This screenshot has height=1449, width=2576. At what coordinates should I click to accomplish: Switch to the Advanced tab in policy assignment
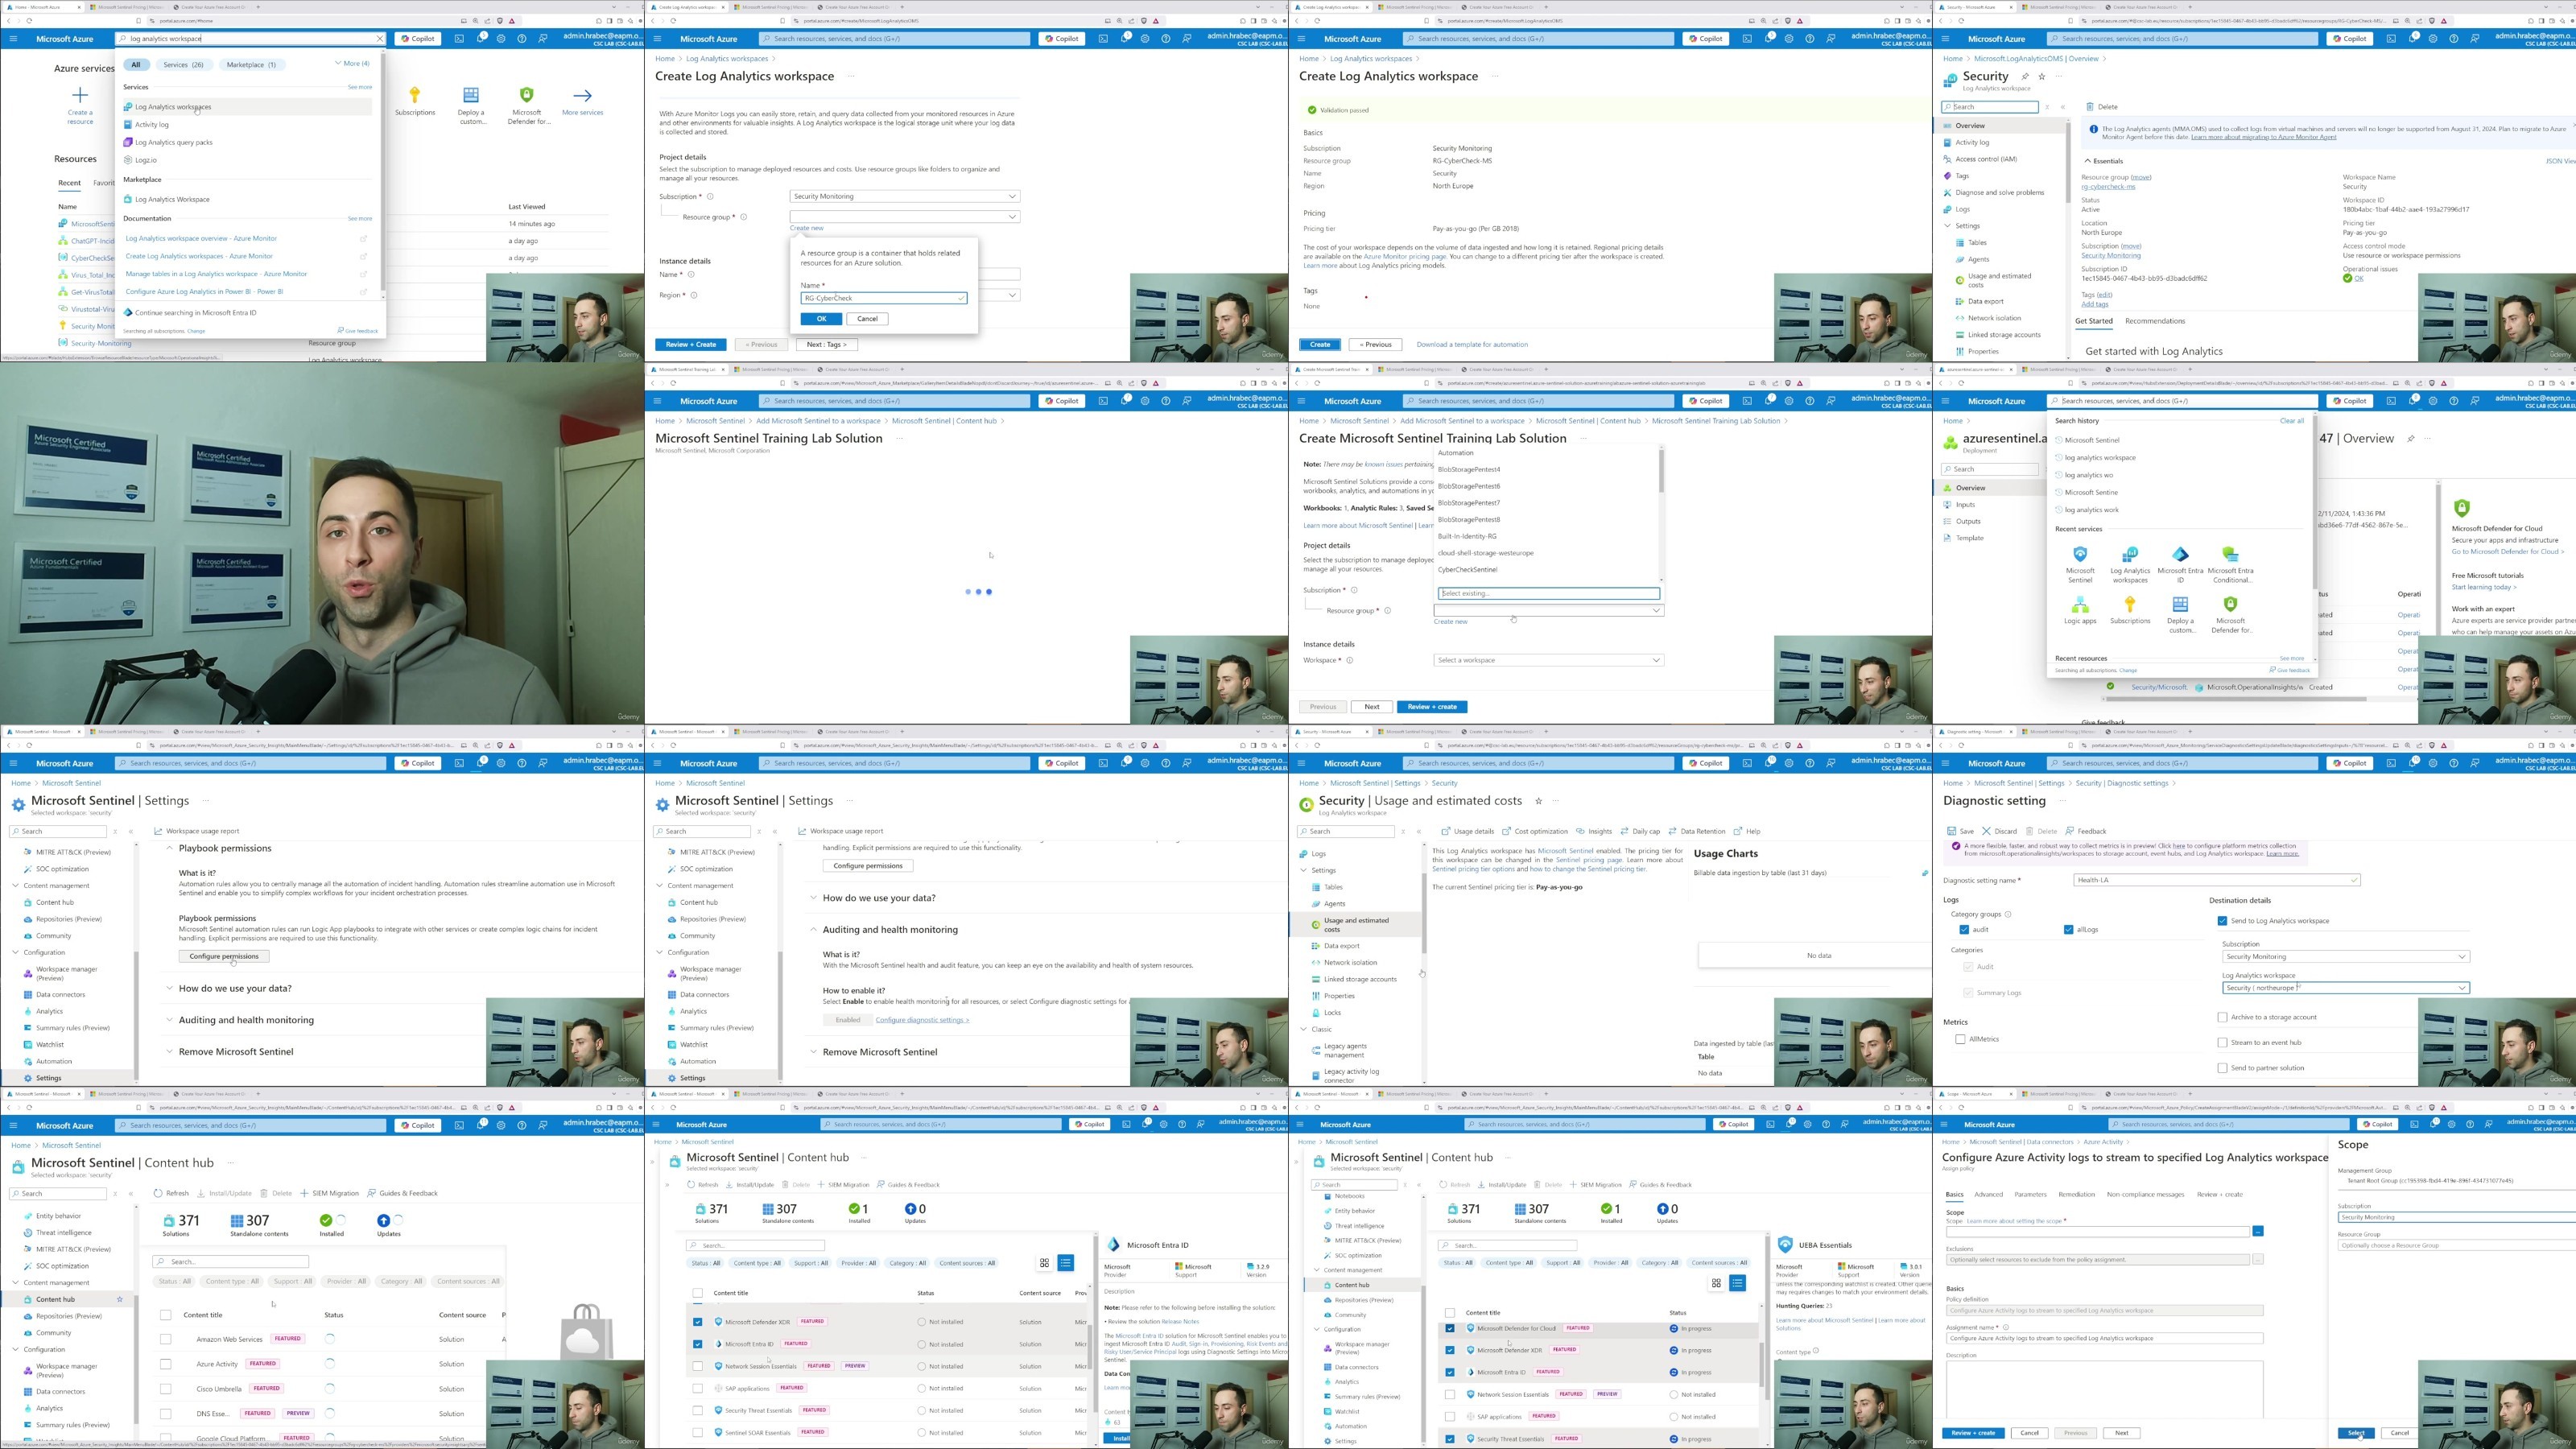1988,1194
